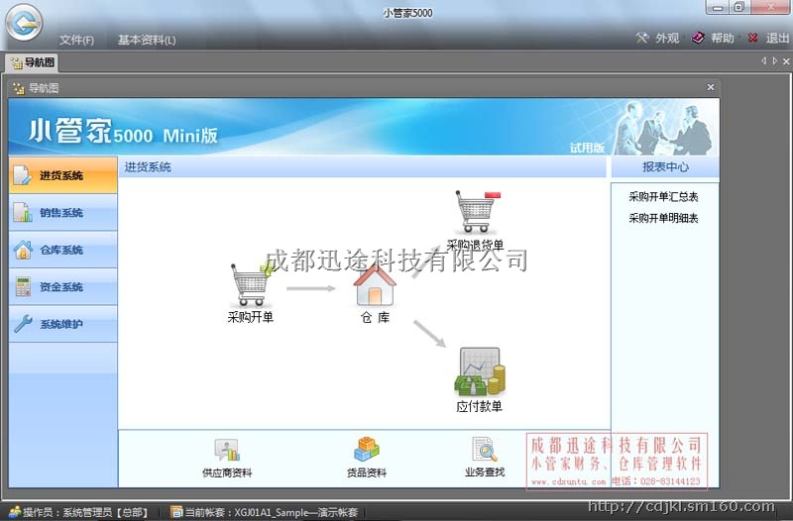Open the 采购退货单 cart icon
Viewport: 793px width, 521px height.
tap(475, 213)
